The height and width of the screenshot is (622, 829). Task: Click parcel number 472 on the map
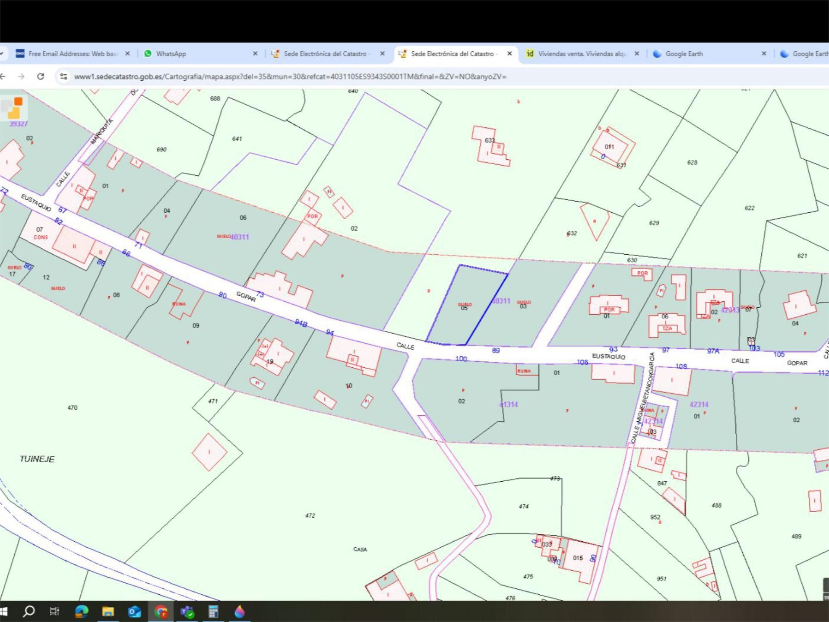coord(310,515)
